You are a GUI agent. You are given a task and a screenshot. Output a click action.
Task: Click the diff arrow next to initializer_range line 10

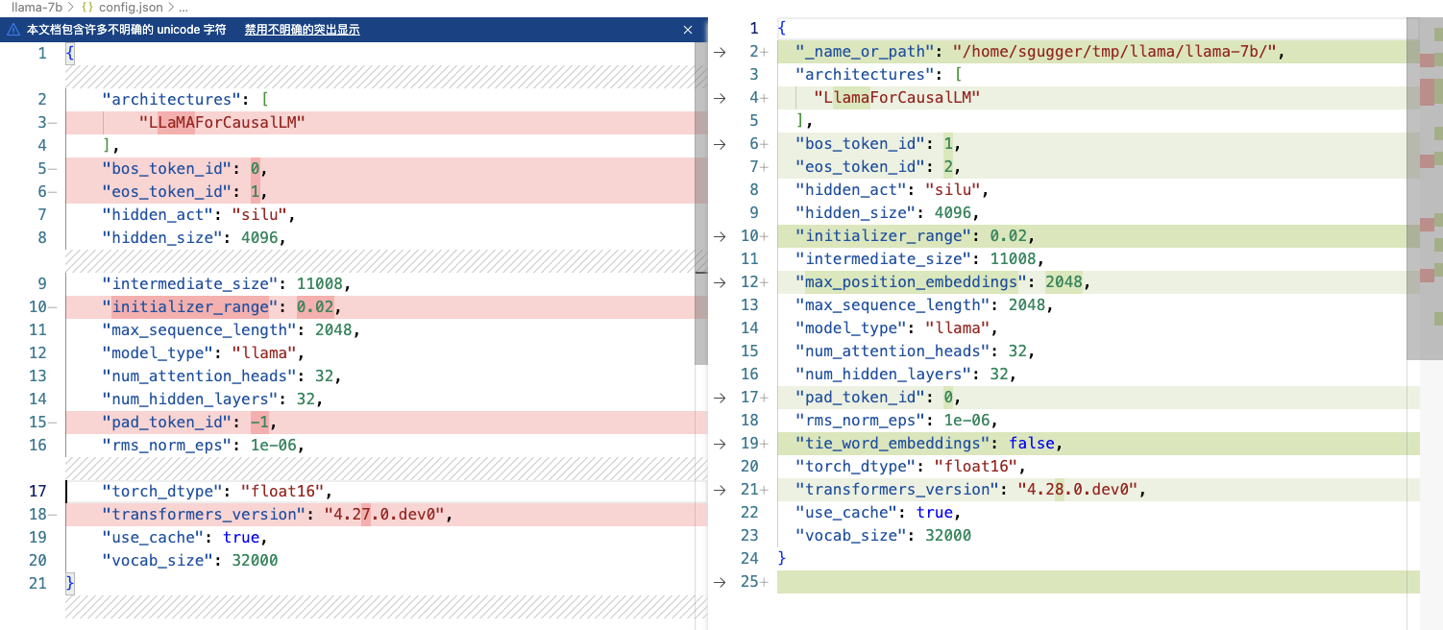point(721,235)
